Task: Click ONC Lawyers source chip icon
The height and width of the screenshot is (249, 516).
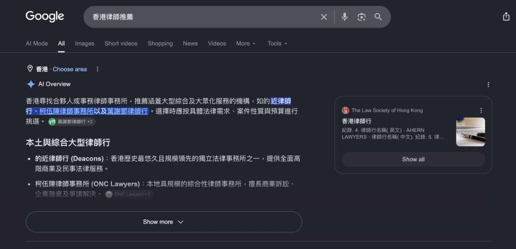Action: 109,195
